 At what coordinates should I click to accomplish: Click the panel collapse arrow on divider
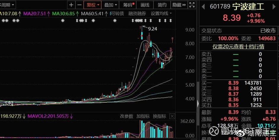click(x=198, y=103)
